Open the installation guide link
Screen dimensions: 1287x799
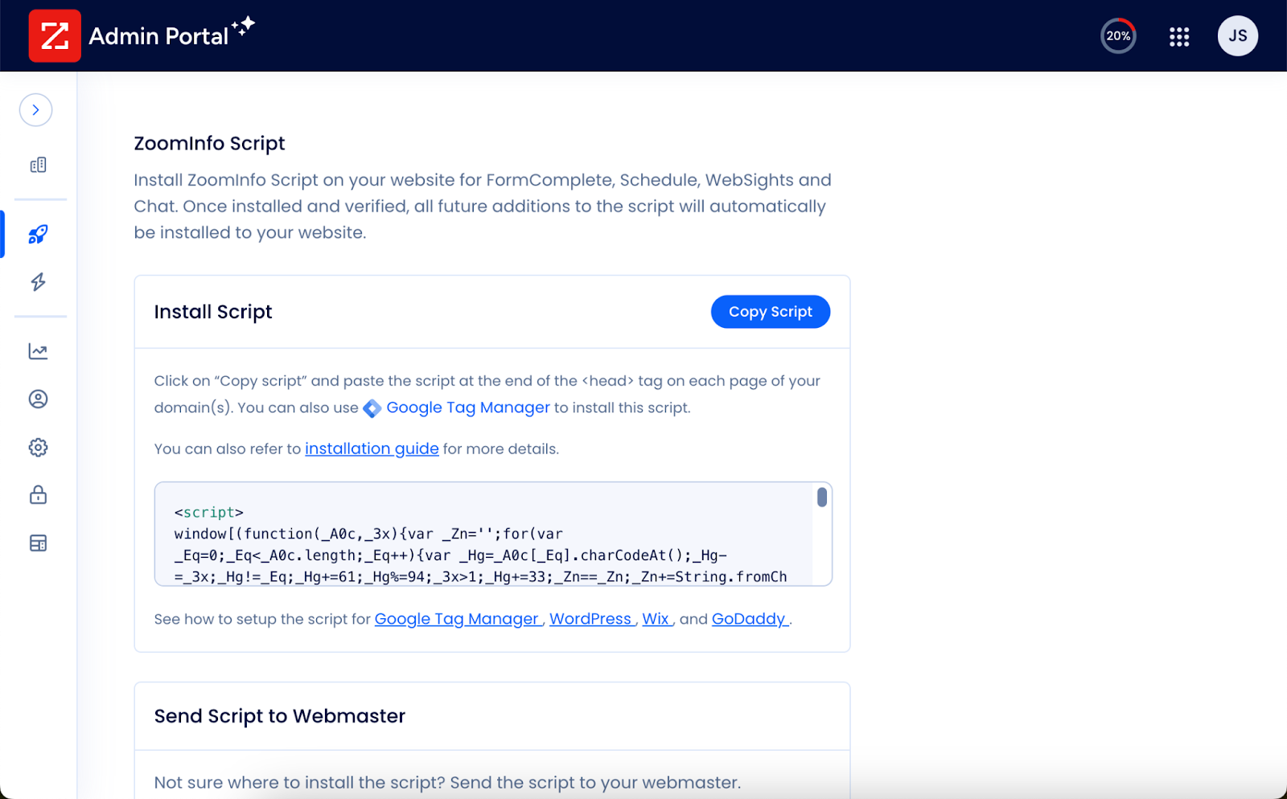click(x=372, y=449)
